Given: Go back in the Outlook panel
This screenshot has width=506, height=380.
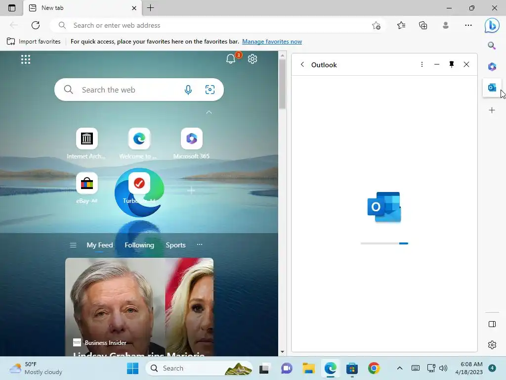Looking at the screenshot, I should point(302,64).
